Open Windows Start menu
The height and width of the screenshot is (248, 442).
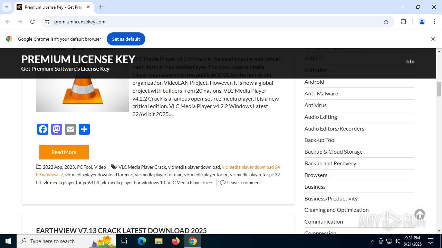8,241
